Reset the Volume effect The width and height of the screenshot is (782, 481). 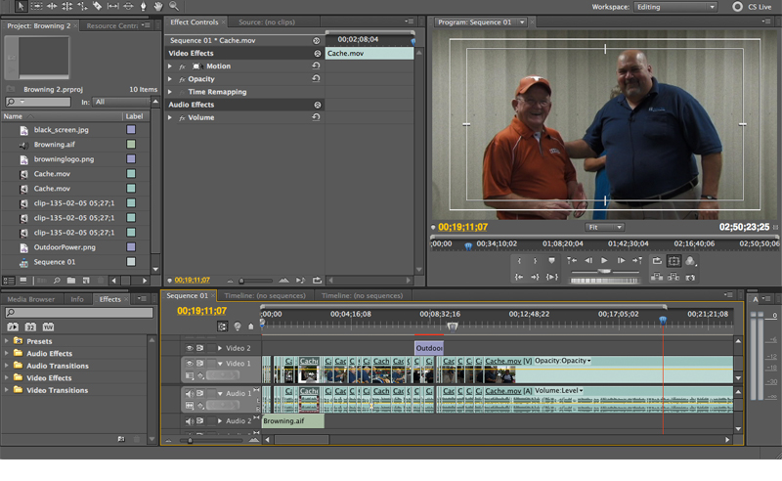point(316,117)
